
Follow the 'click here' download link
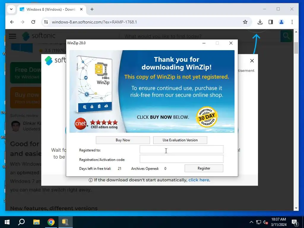(199, 180)
